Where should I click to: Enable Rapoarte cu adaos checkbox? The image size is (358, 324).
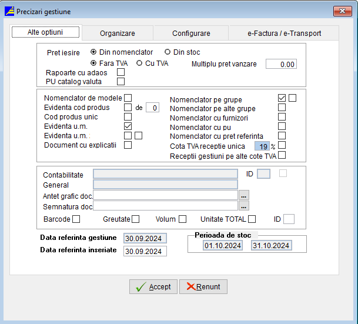click(x=121, y=72)
